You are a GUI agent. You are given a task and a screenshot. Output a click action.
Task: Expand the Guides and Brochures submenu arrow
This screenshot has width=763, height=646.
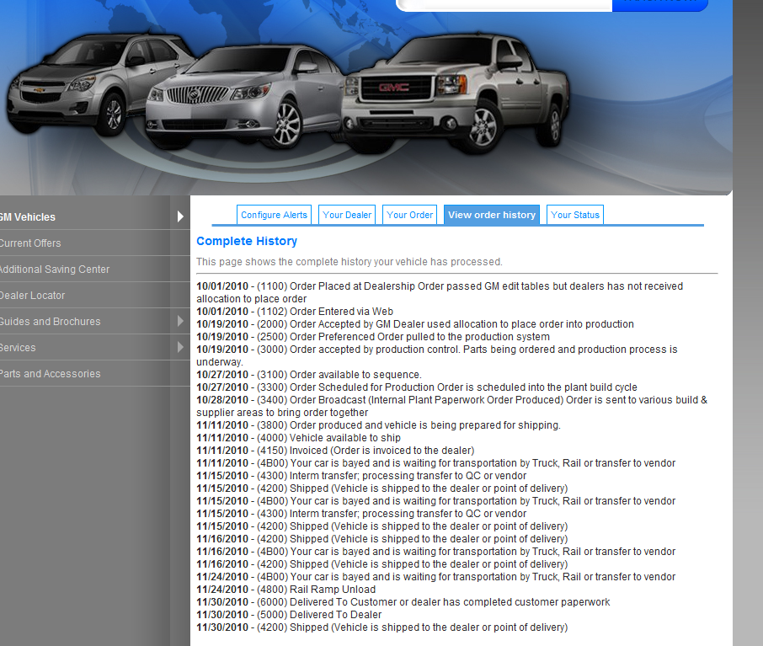180,322
